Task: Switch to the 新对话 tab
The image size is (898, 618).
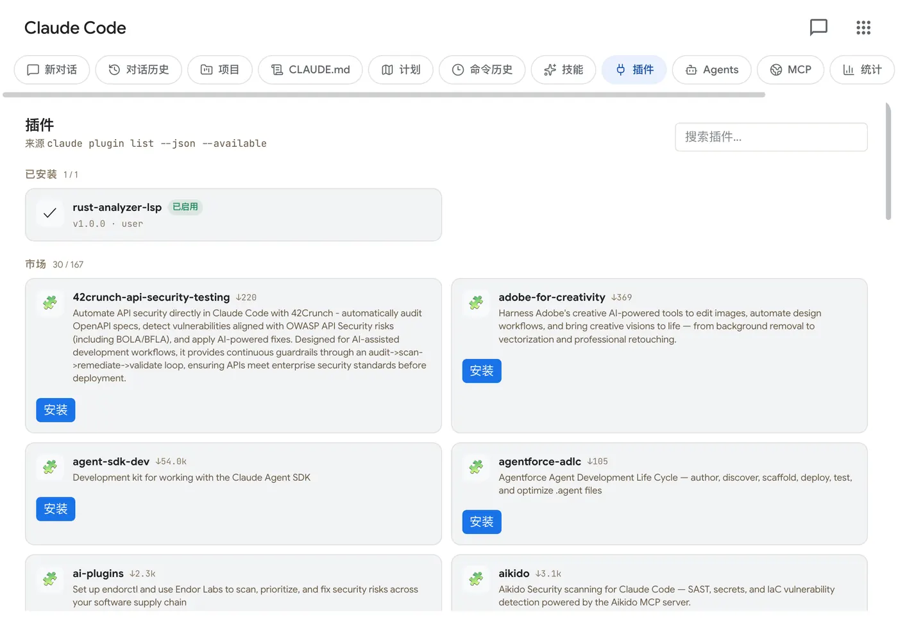Action: tap(52, 70)
